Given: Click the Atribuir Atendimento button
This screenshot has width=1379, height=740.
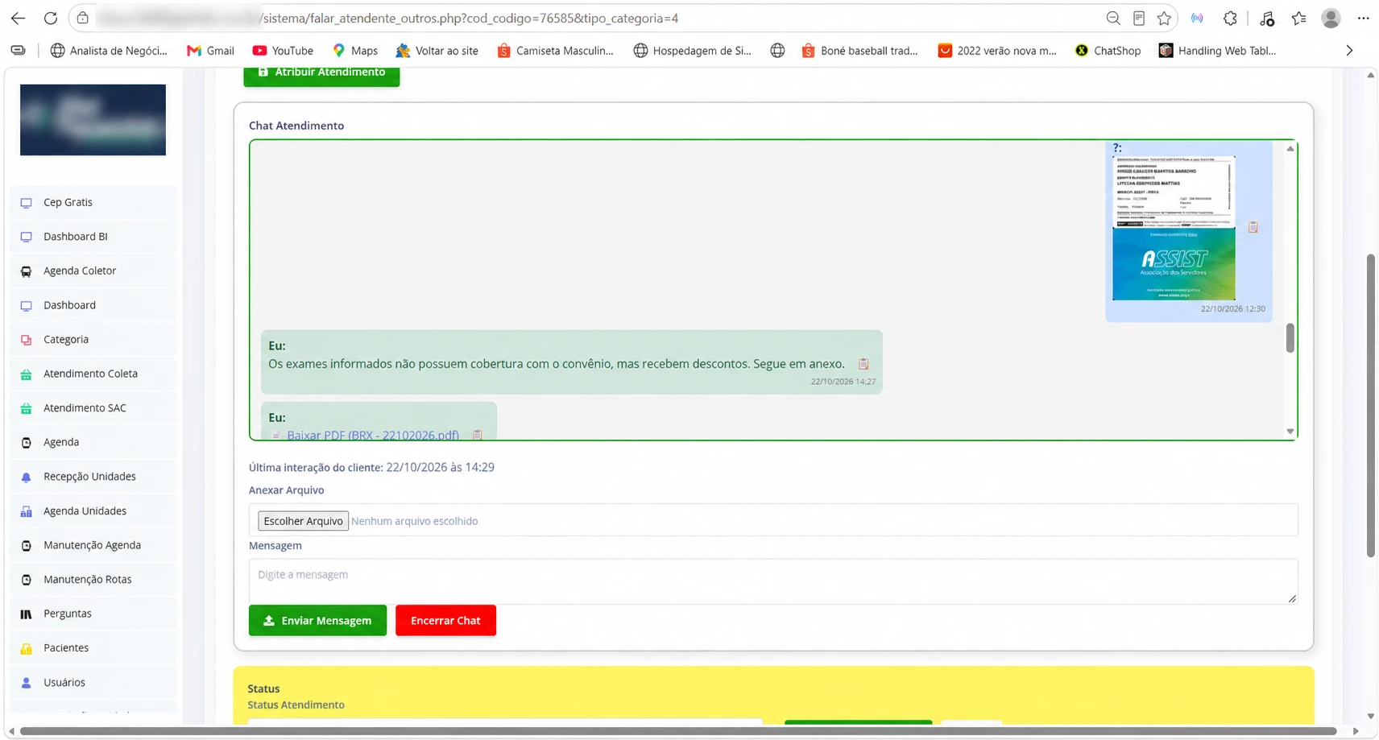Looking at the screenshot, I should pyautogui.click(x=321, y=75).
